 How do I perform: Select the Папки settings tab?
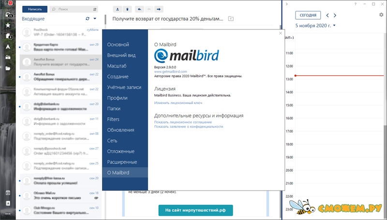[125, 109]
